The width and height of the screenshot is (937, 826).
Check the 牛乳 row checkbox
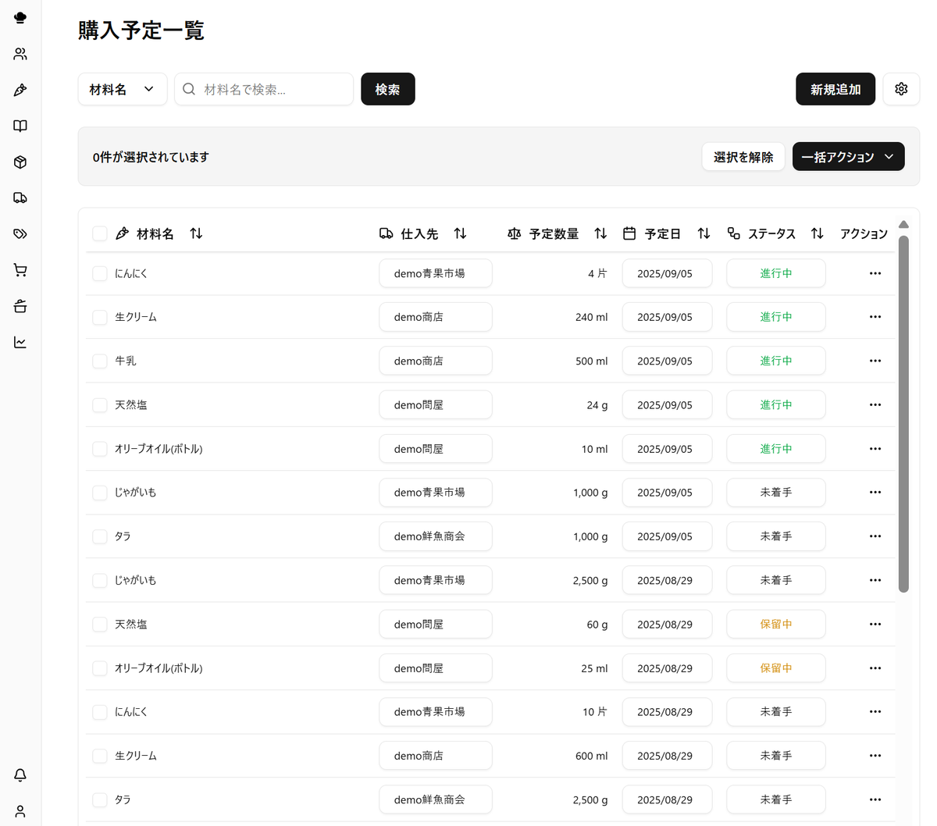point(100,361)
